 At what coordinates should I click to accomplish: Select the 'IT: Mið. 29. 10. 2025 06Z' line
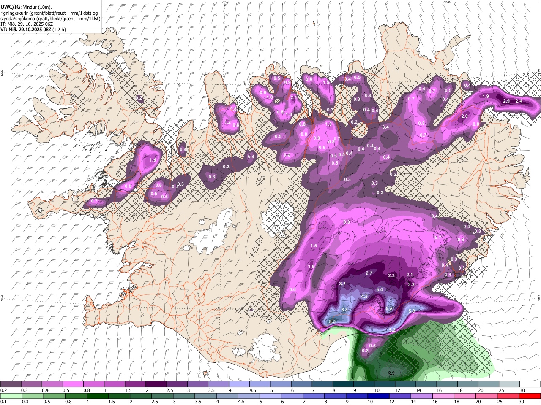(x=27, y=24)
